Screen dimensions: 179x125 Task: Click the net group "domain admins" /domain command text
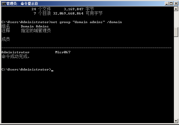[x=86, y=22]
